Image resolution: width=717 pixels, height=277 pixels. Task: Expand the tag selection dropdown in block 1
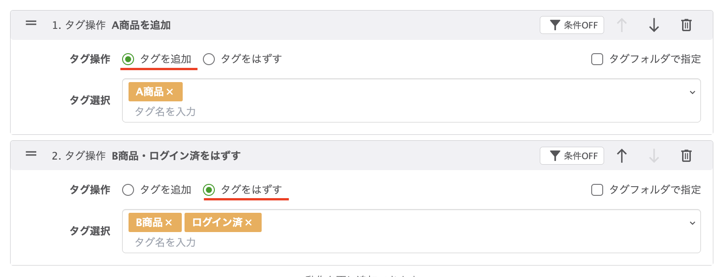point(693,92)
